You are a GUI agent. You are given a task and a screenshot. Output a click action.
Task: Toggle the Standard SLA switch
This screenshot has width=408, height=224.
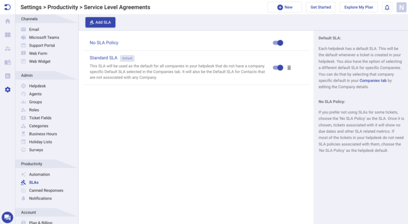point(278,68)
